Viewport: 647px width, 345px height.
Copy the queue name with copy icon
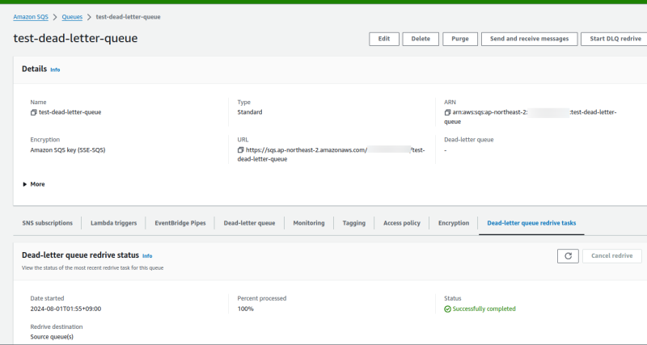[x=34, y=112]
